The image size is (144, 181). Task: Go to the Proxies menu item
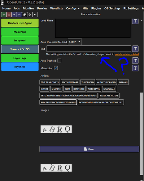[x=42, y=8]
